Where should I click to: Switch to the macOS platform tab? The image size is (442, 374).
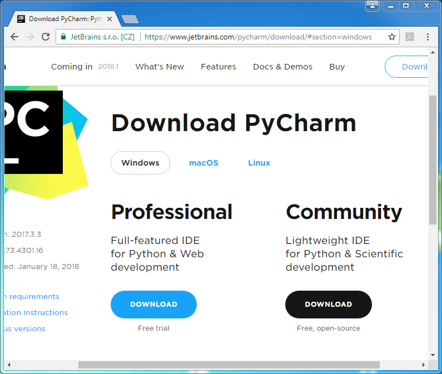coord(203,163)
